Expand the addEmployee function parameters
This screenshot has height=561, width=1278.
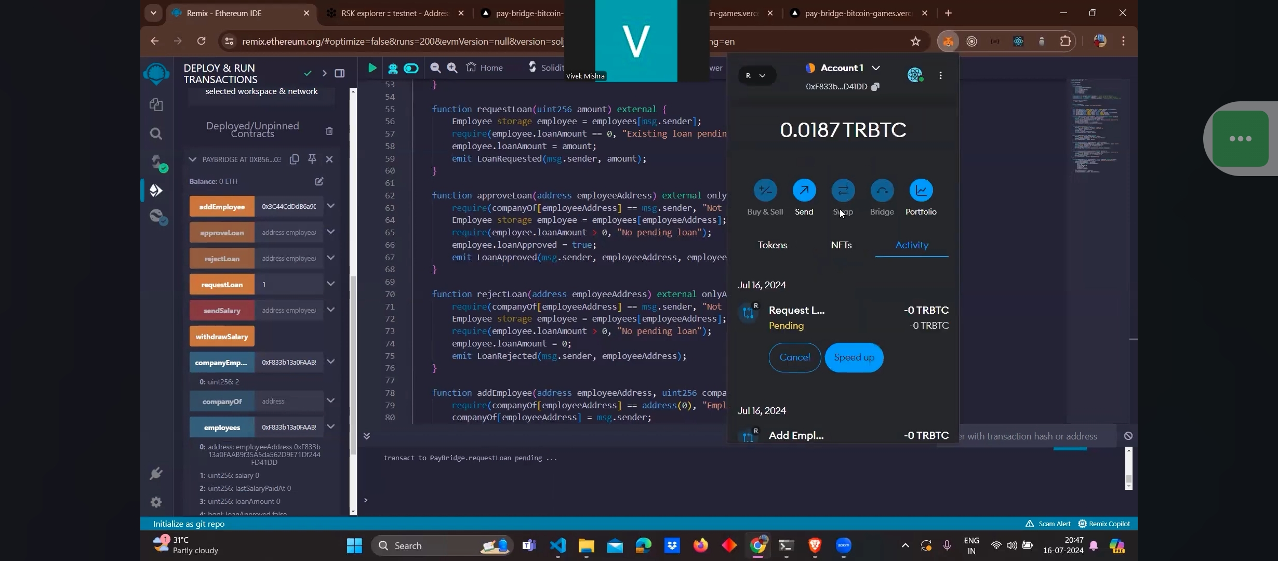point(330,206)
